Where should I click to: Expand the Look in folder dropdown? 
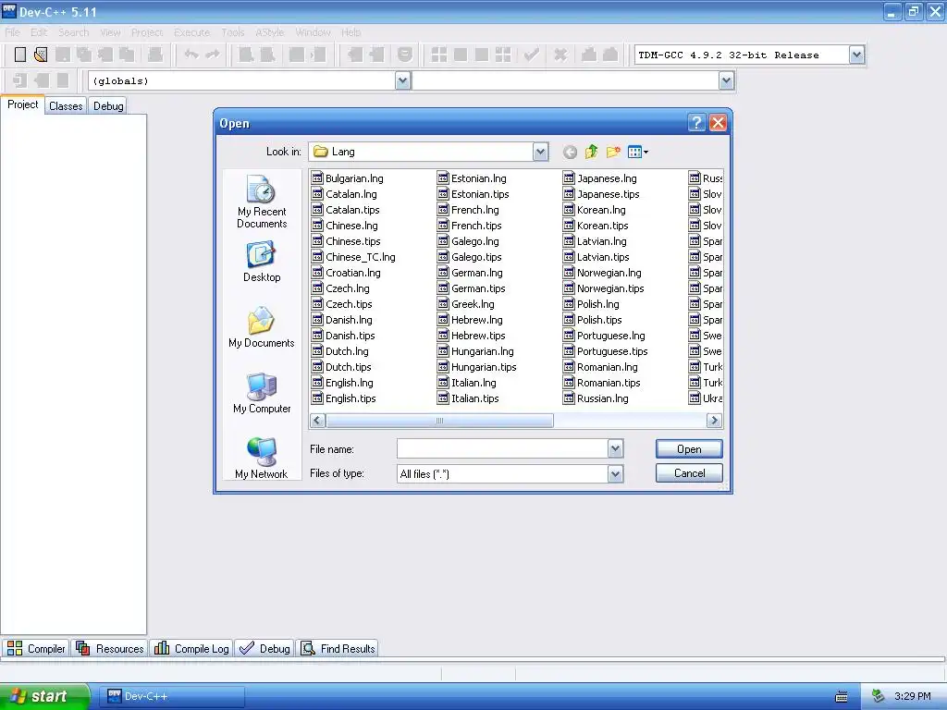point(540,153)
